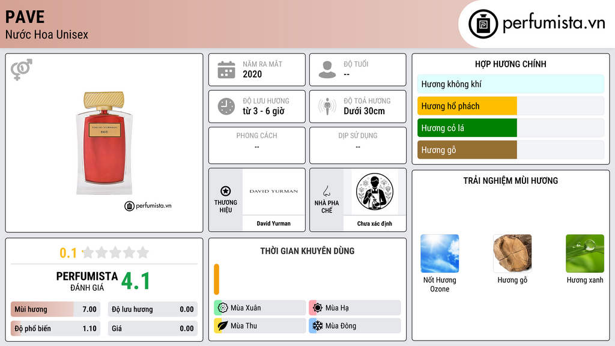Screen dimensions: 615x346
Task: Click the star badge icon above Thương hiệu
Action: (x=226, y=191)
